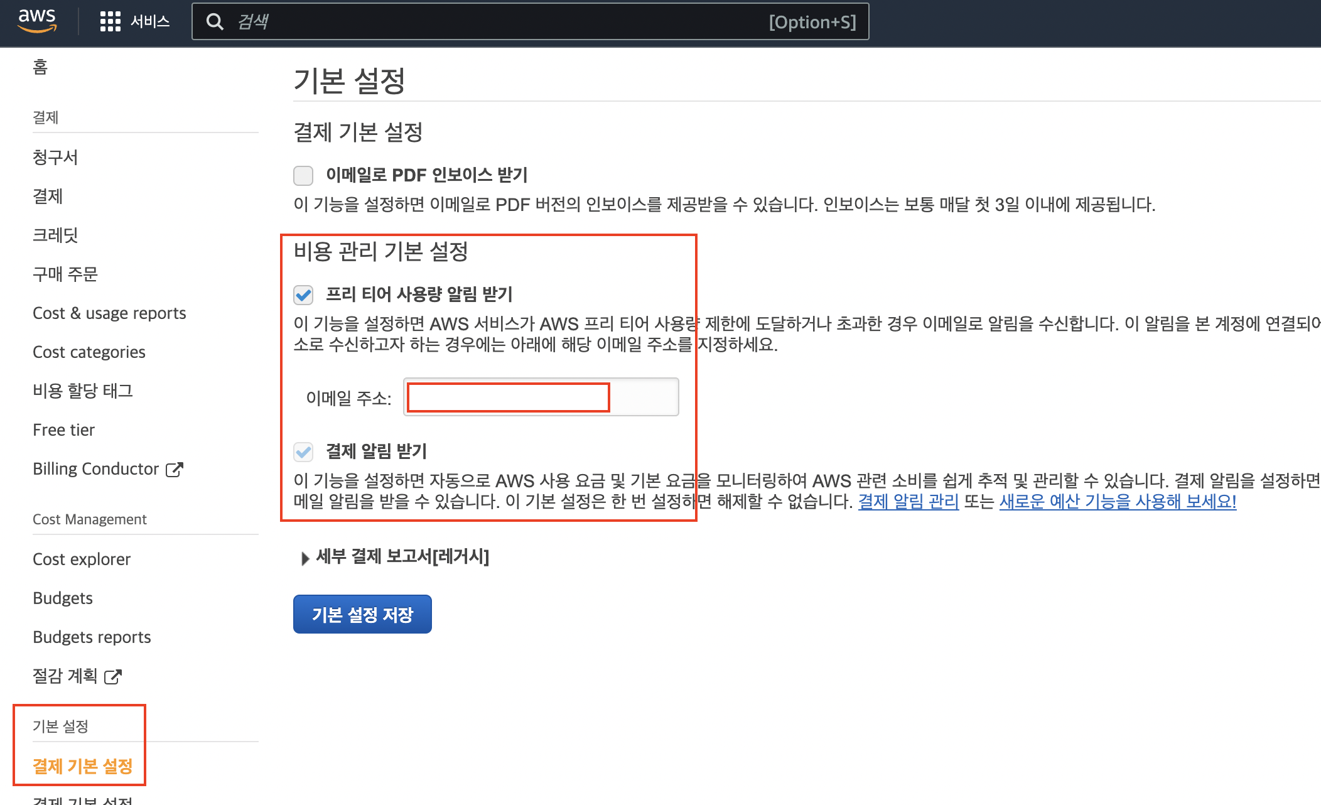Toggle 결제 알림 받기 checkbox

(303, 451)
